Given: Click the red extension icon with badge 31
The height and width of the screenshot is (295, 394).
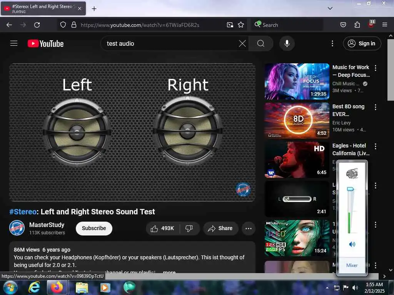Looking at the screenshot, I should point(371,24).
